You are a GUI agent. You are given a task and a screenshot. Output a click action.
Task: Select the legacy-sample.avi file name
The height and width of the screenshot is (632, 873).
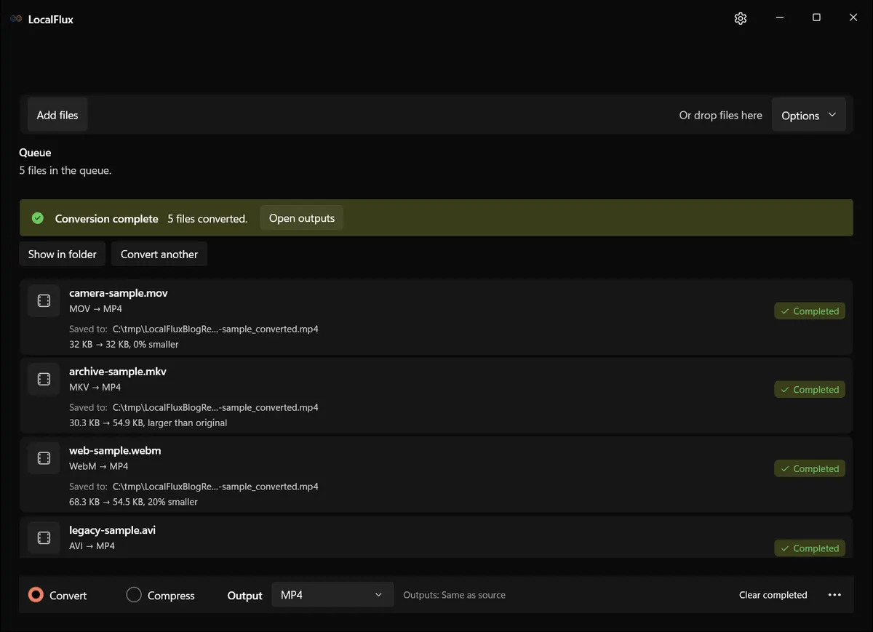[x=113, y=530]
